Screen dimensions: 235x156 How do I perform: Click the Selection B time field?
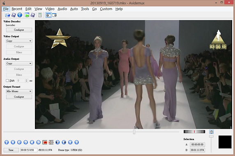tap(197, 150)
